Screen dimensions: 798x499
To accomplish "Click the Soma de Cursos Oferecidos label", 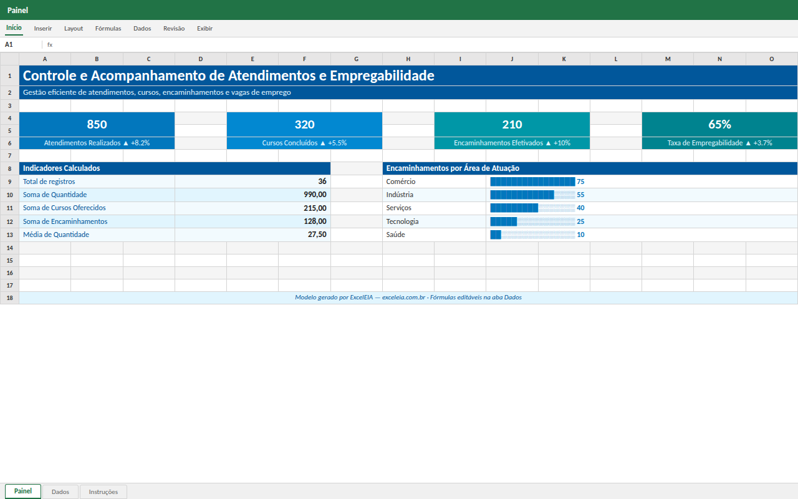I will 97,208.
